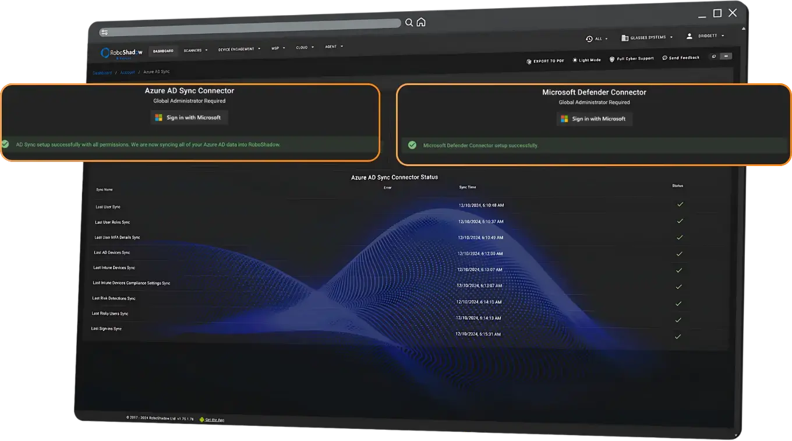Click status checkmark for Last User Sync
This screenshot has width=792, height=441.
tap(680, 204)
